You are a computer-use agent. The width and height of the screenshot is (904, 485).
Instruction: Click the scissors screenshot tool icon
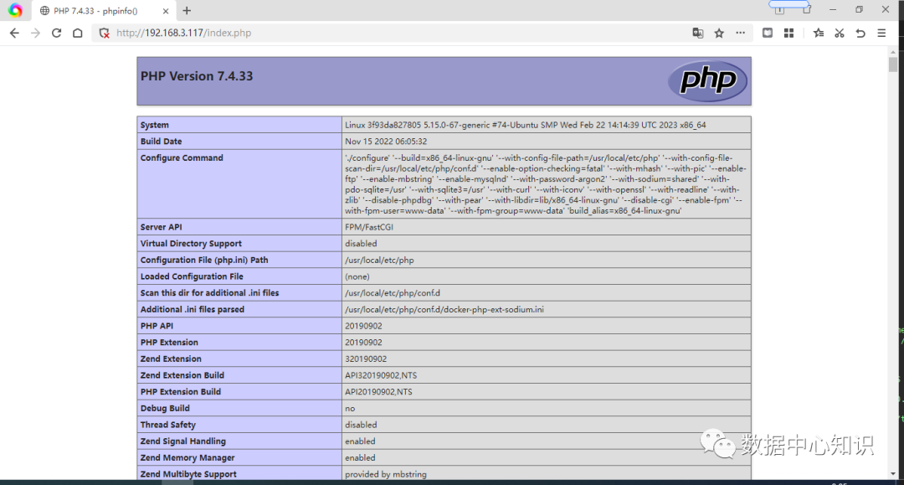(840, 33)
